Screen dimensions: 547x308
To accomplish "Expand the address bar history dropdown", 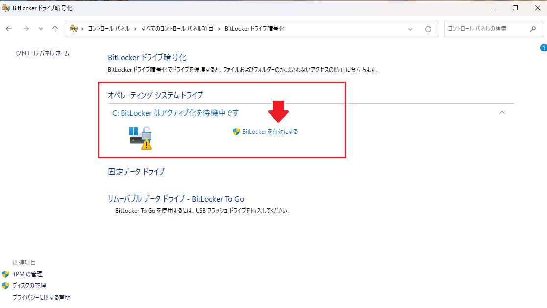I will point(410,29).
